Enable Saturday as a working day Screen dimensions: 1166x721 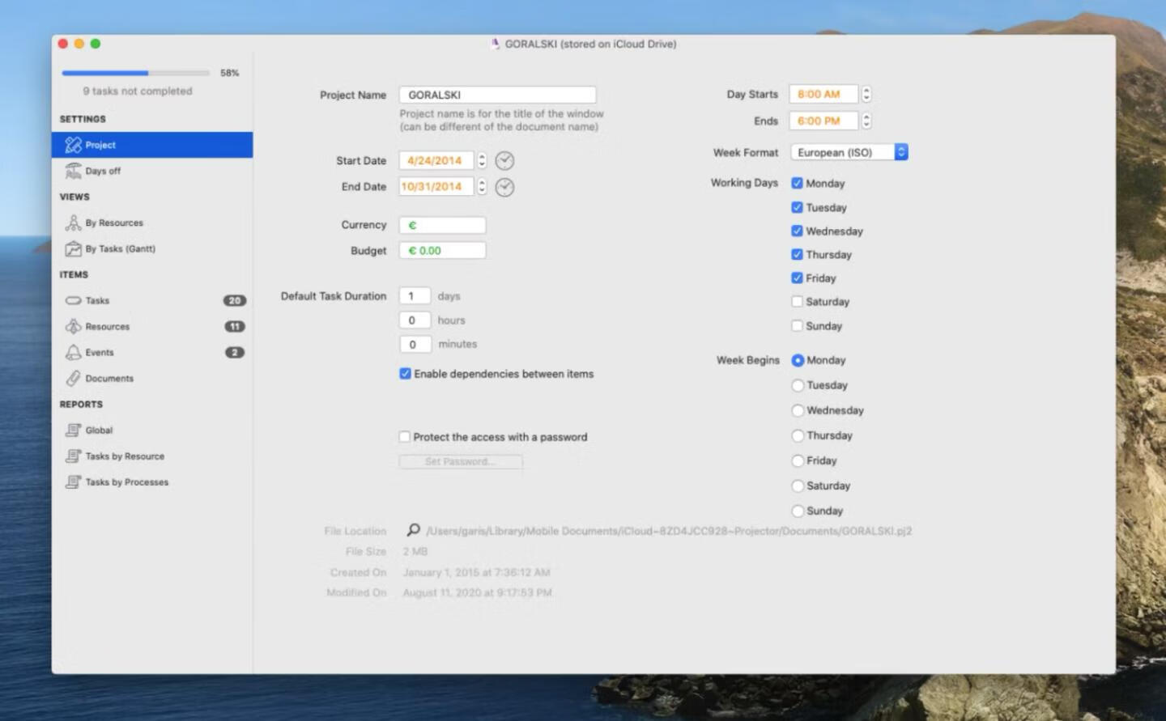(797, 301)
